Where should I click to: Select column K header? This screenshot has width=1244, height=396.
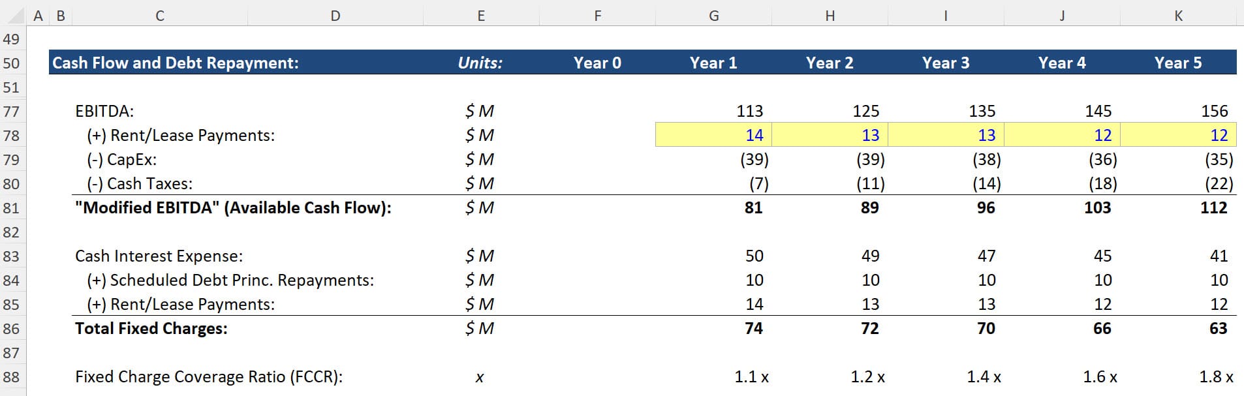[1178, 16]
